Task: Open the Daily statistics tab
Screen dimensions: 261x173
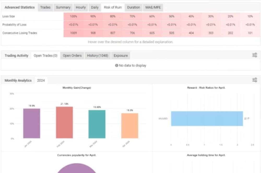Action: tap(94, 8)
